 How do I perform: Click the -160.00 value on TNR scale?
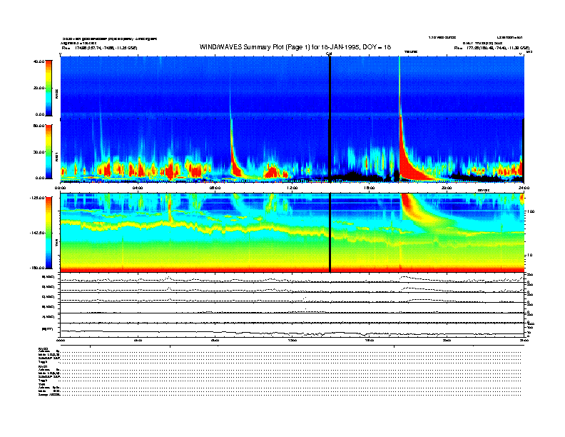click(37, 268)
